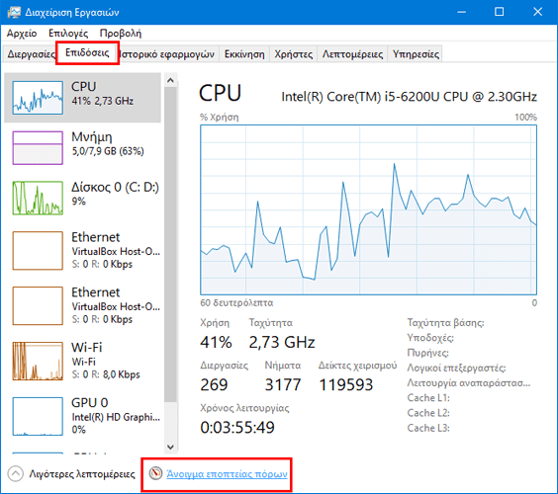Click the Χρήση 41% value
This screenshot has width=558, height=494.
216,343
